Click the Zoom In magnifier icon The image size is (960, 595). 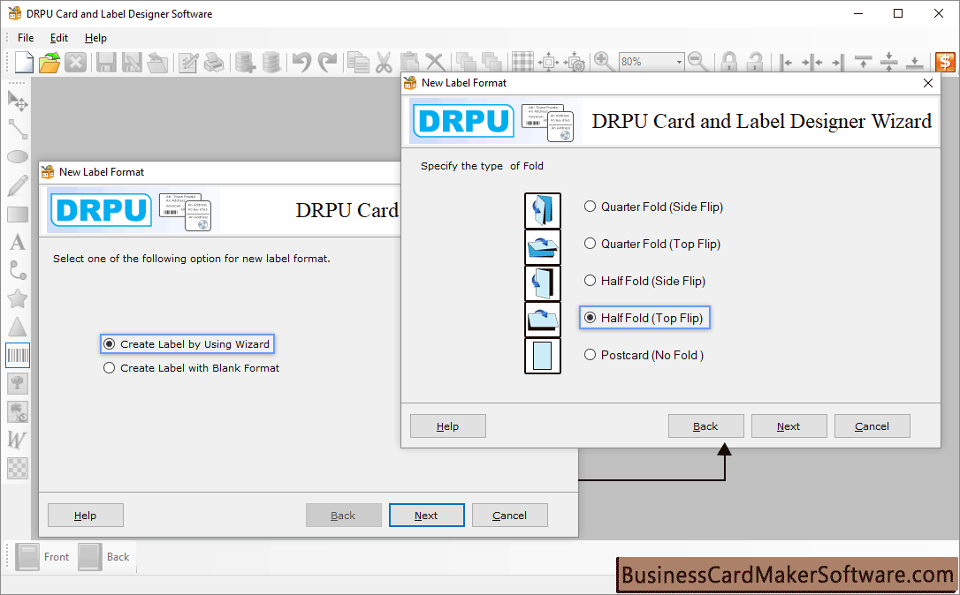605,62
